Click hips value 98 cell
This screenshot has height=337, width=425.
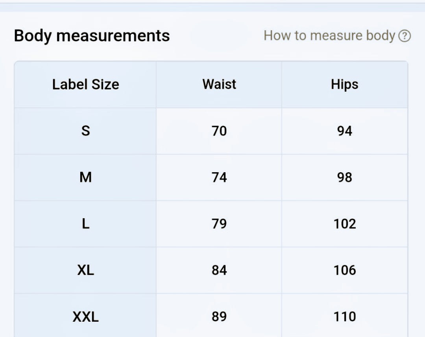pos(344,177)
